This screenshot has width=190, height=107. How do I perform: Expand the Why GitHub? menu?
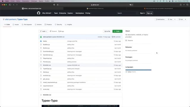47,13
